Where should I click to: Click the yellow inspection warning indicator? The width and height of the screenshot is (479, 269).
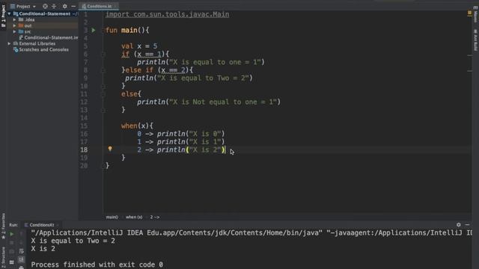[x=469, y=13]
